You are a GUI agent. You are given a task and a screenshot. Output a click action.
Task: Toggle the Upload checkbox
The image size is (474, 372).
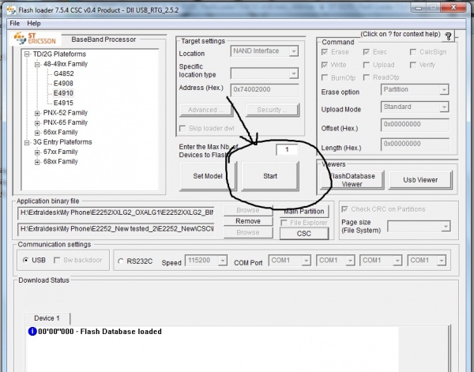367,65
